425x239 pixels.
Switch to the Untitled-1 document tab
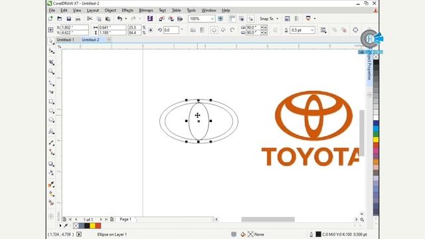[65, 40]
